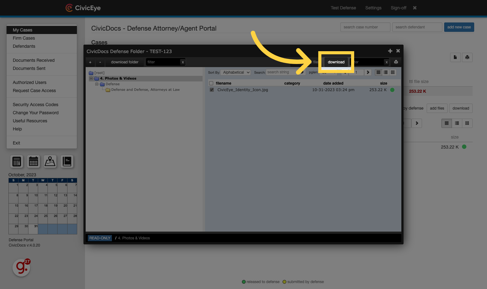Select October 31 in the calendar
This screenshot has width=487, height=289.
point(33,229)
